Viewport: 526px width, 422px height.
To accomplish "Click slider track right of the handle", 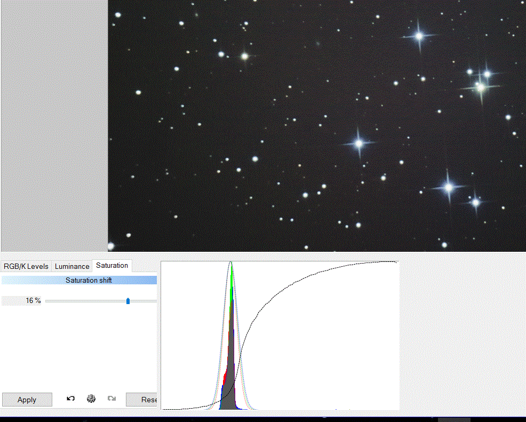I will (x=143, y=301).
